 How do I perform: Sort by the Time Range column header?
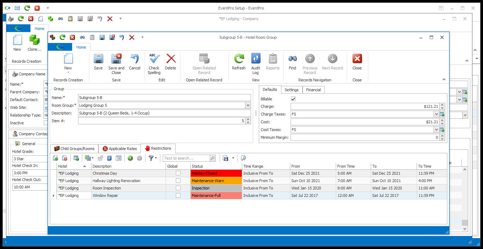click(x=266, y=166)
